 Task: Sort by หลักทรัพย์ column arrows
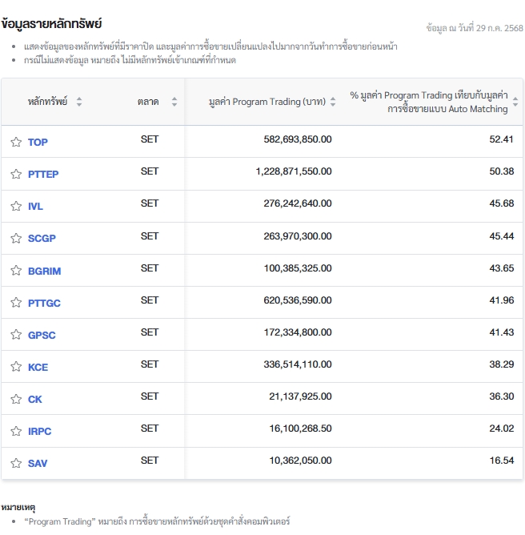tap(79, 102)
